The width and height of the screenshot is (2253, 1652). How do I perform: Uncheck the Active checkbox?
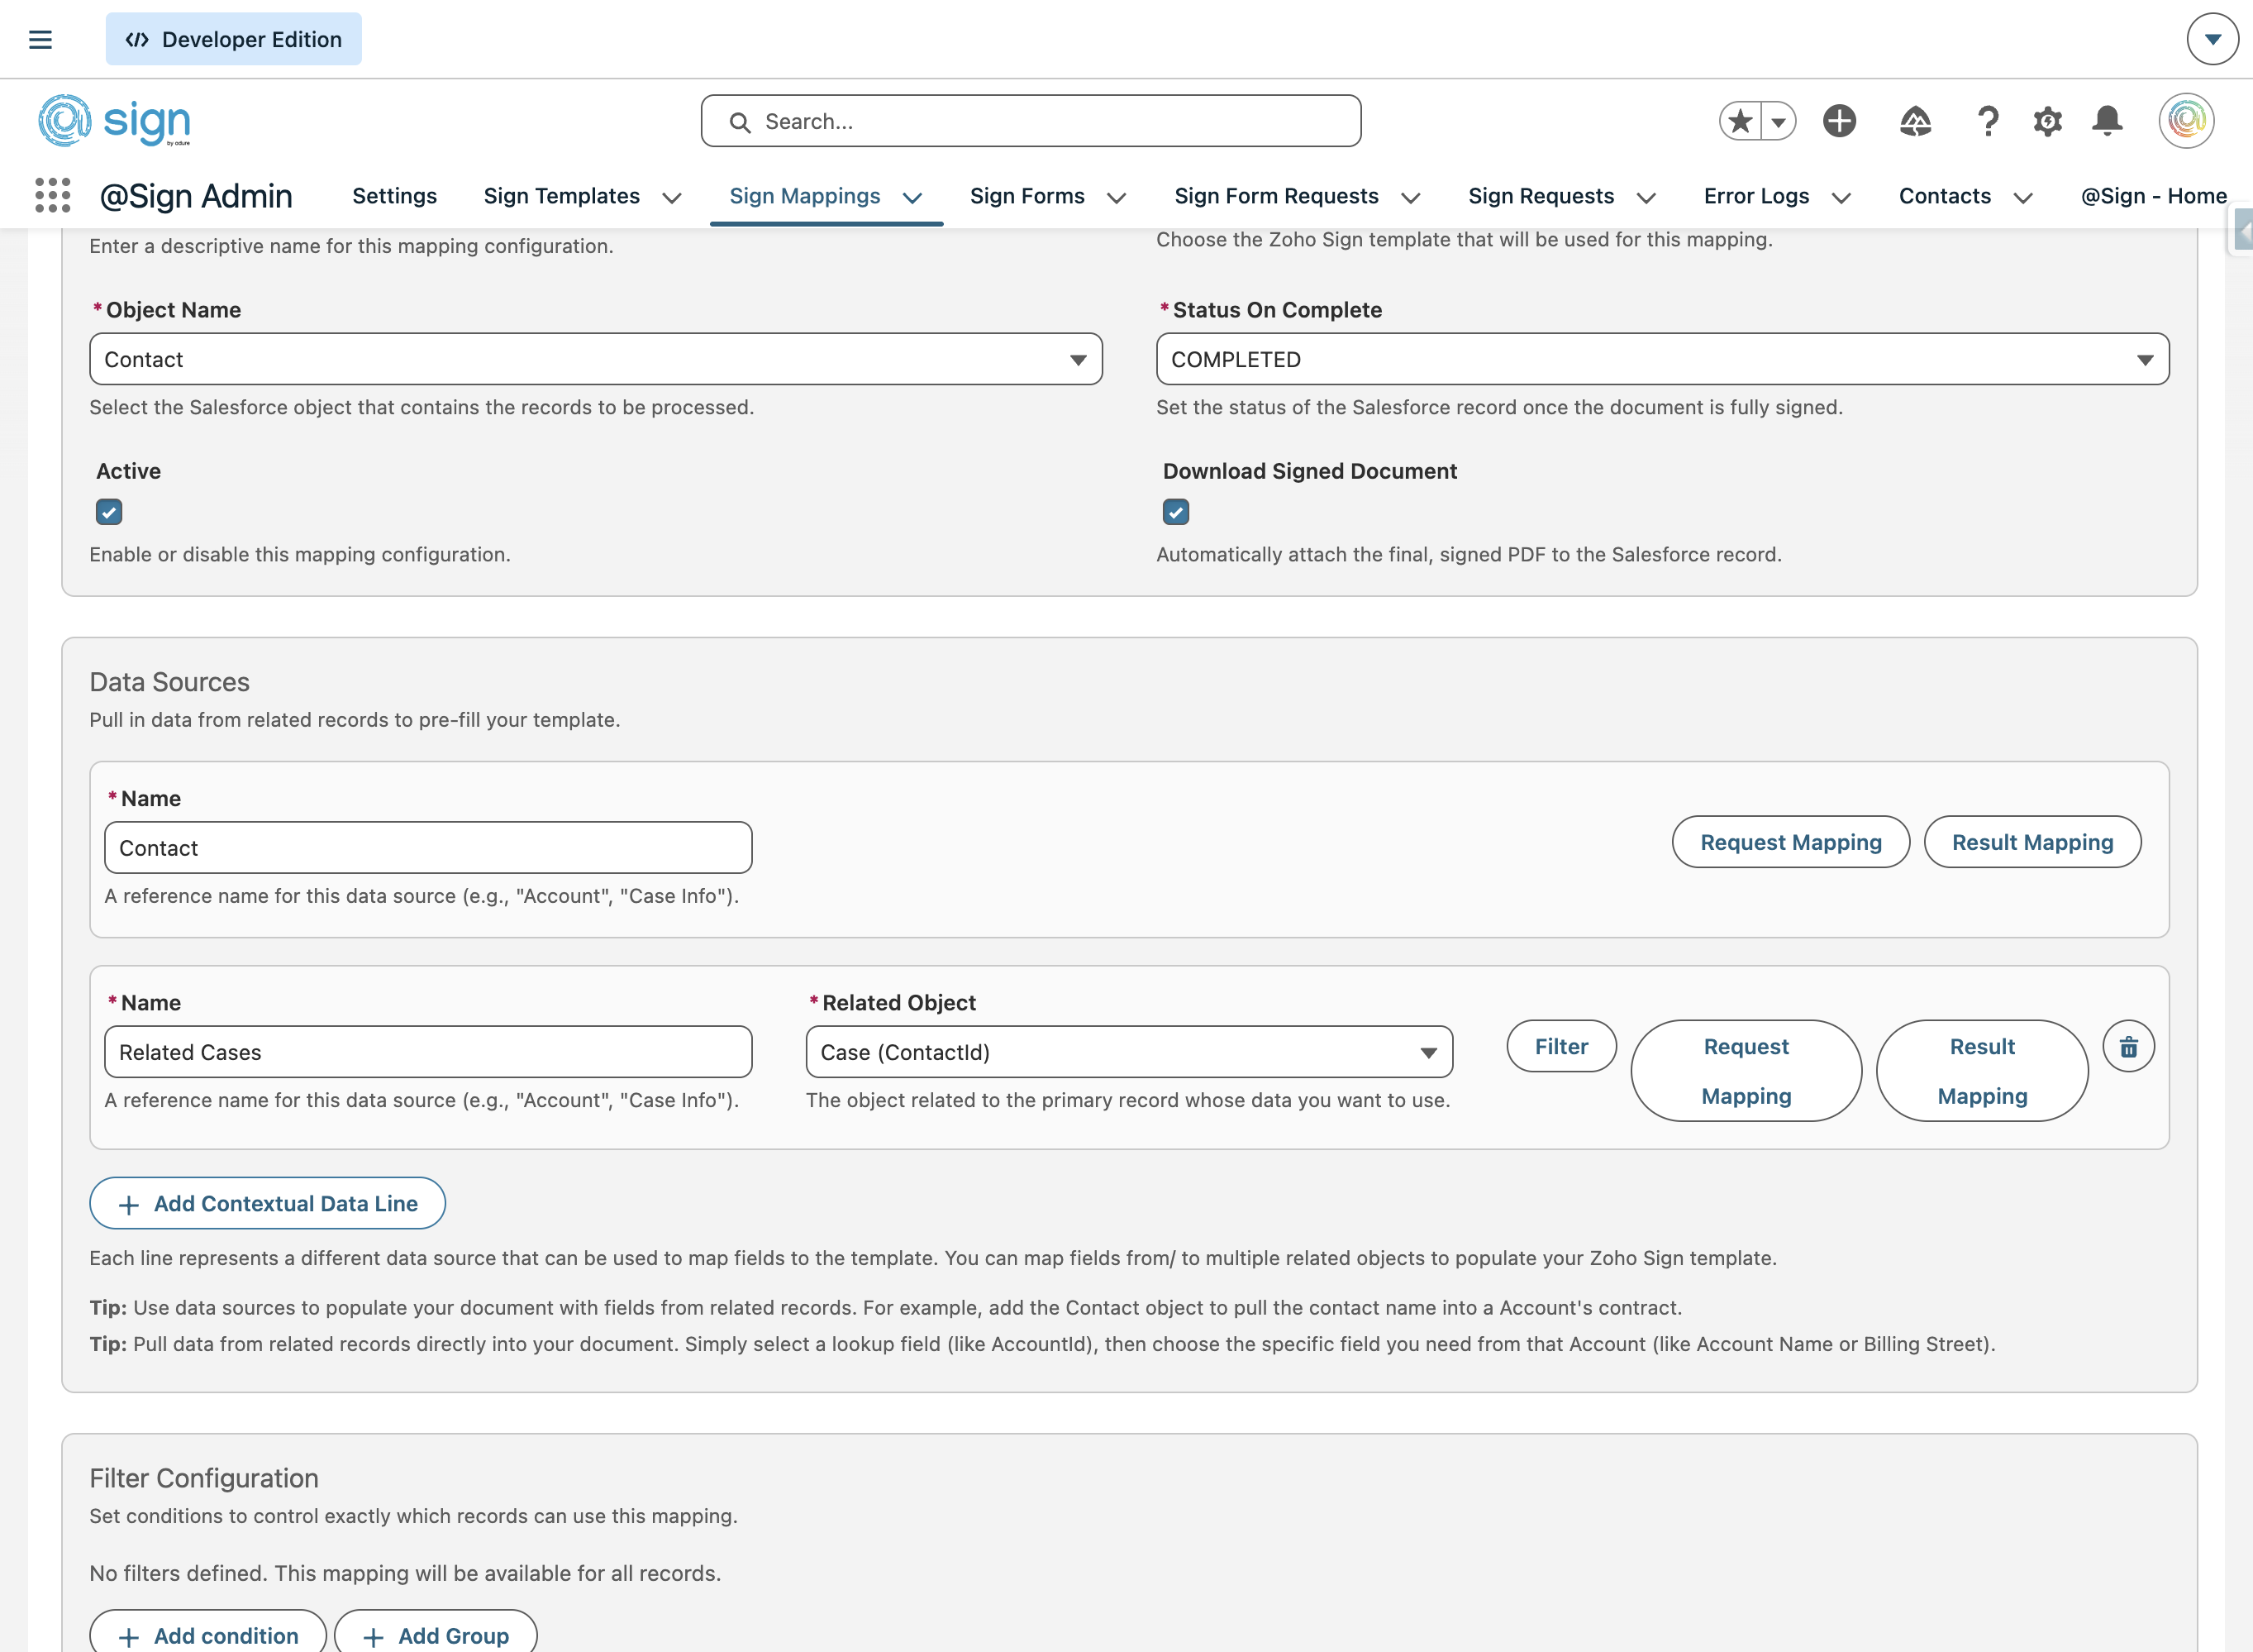tap(109, 512)
